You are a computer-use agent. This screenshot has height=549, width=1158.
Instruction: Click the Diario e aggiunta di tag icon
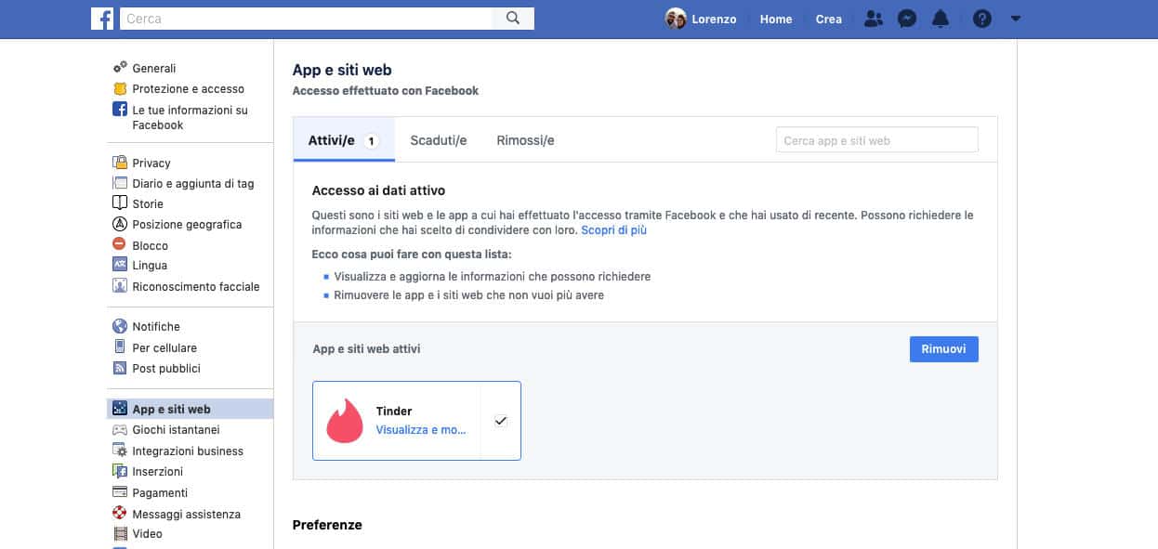pyautogui.click(x=120, y=183)
